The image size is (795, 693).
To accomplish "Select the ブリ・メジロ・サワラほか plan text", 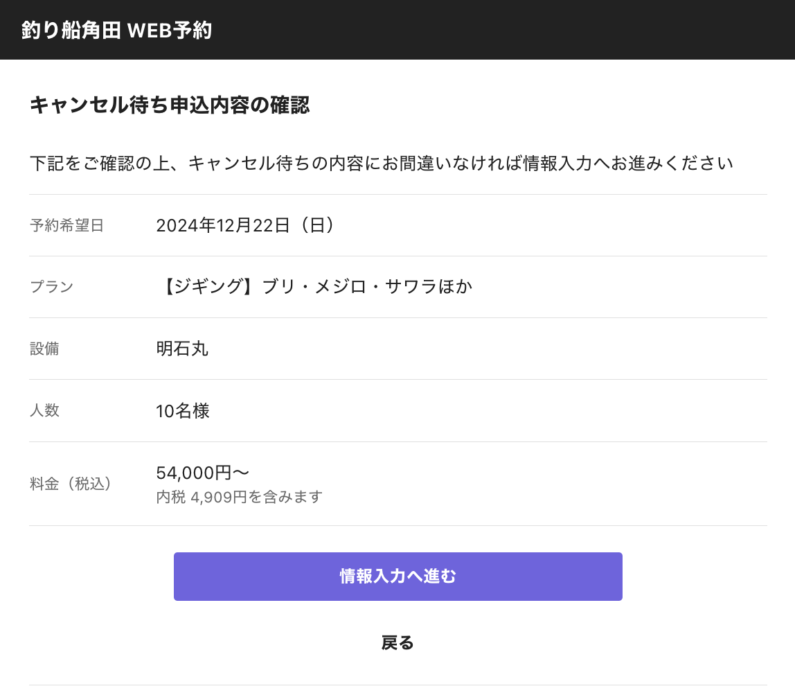I will tap(367, 287).
